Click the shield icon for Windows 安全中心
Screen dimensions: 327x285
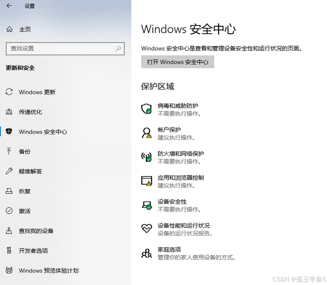tap(9, 132)
